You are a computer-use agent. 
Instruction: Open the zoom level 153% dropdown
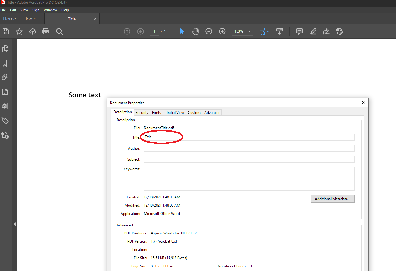[249, 32]
